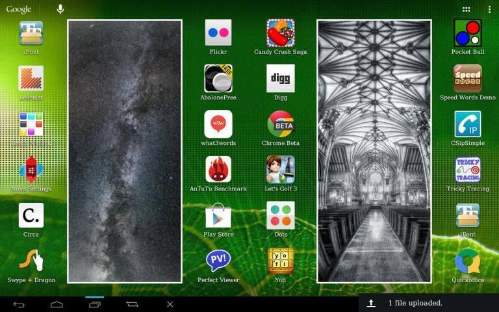Open Quickoffice app

[x=468, y=261]
